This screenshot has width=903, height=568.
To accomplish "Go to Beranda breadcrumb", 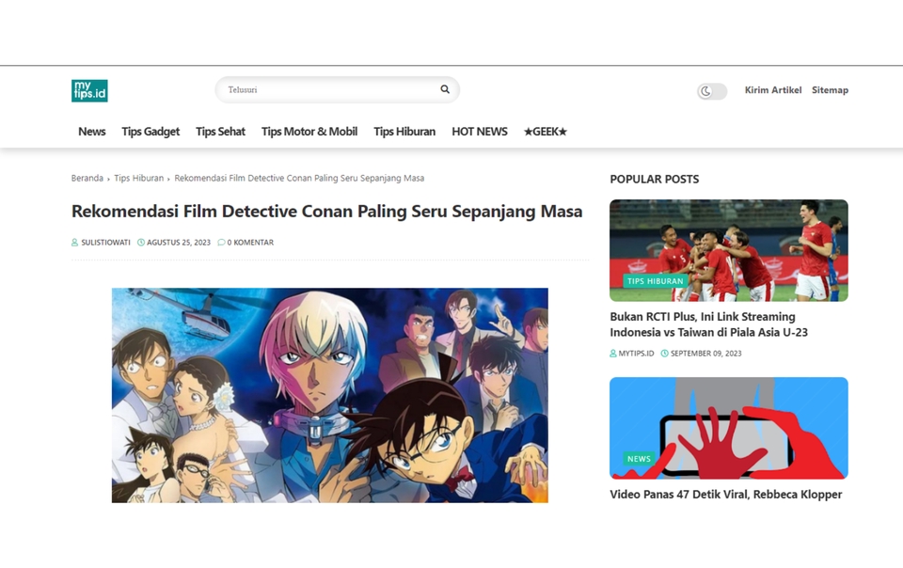I will pos(87,178).
